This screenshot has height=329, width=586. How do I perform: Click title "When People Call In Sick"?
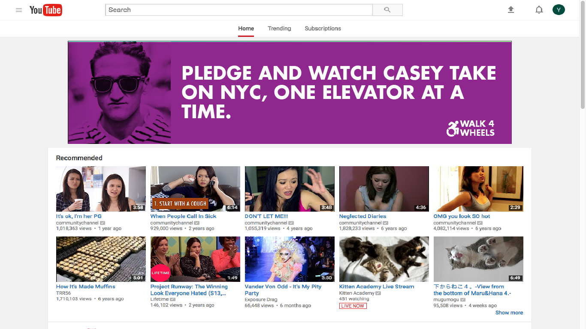pyautogui.click(x=183, y=216)
